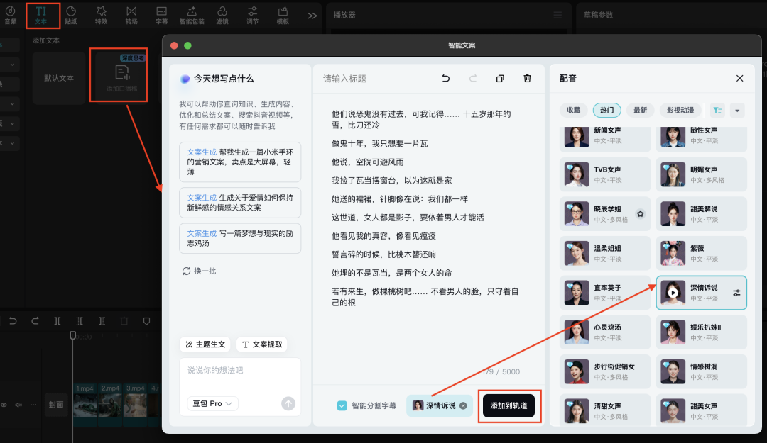
Task: Undo the script edit with the undo arrow
Action: tap(445, 79)
